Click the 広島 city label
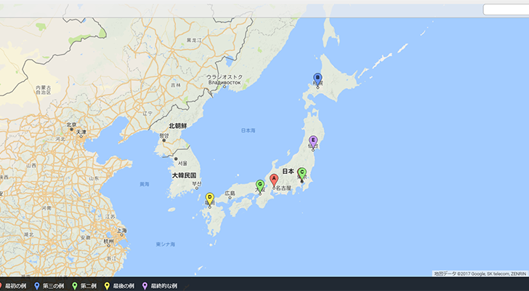 [230, 194]
